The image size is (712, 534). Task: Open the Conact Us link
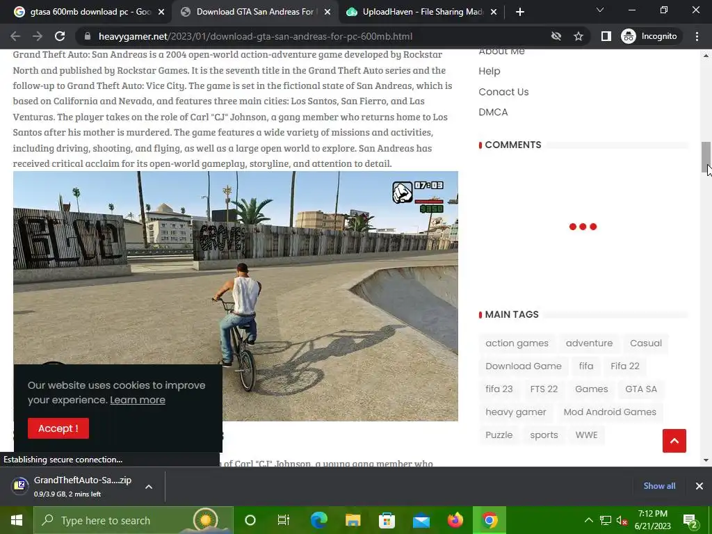point(503,92)
